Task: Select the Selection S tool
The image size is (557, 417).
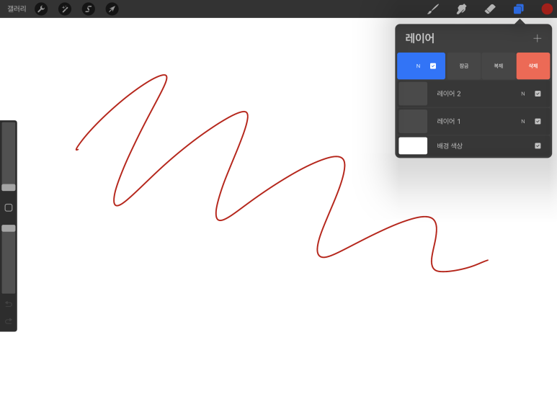Action: [x=89, y=9]
